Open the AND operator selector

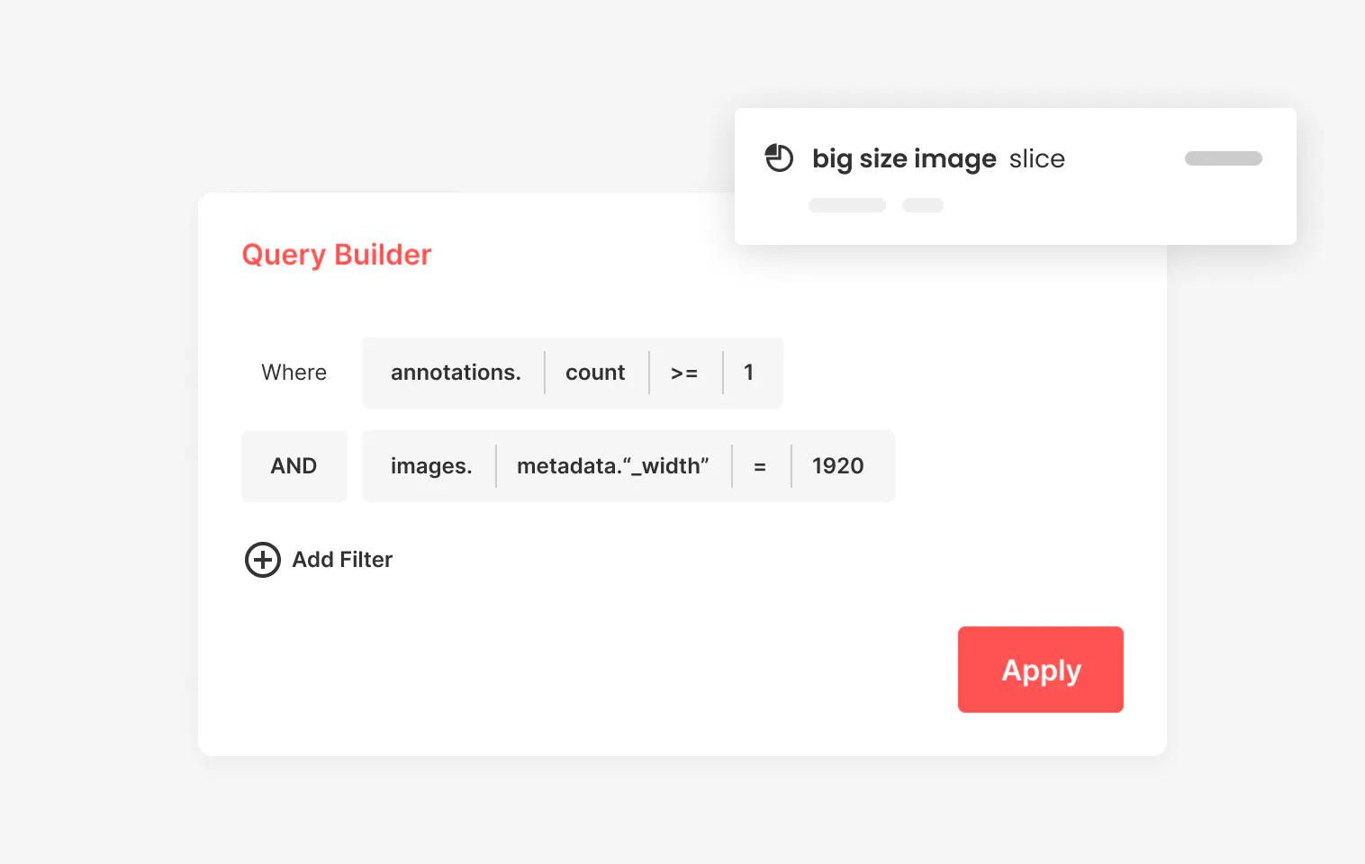click(x=294, y=466)
